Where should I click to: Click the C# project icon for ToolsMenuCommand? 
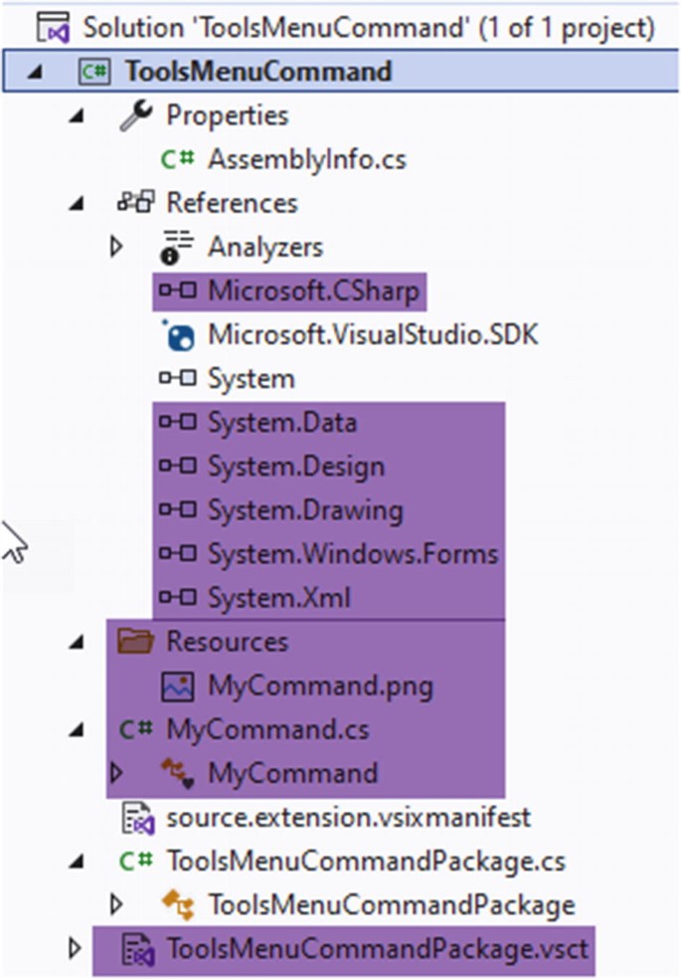93,72
